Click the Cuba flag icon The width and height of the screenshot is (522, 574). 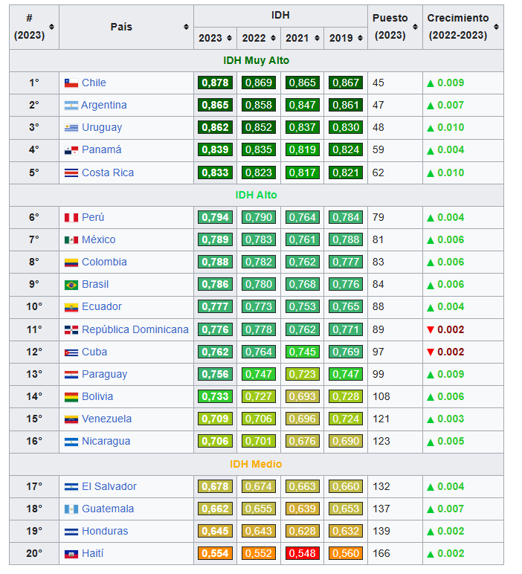pyautogui.click(x=71, y=352)
